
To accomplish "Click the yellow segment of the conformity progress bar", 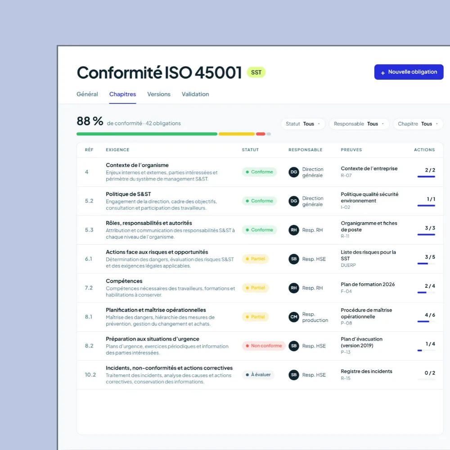I will tap(237, 134).
